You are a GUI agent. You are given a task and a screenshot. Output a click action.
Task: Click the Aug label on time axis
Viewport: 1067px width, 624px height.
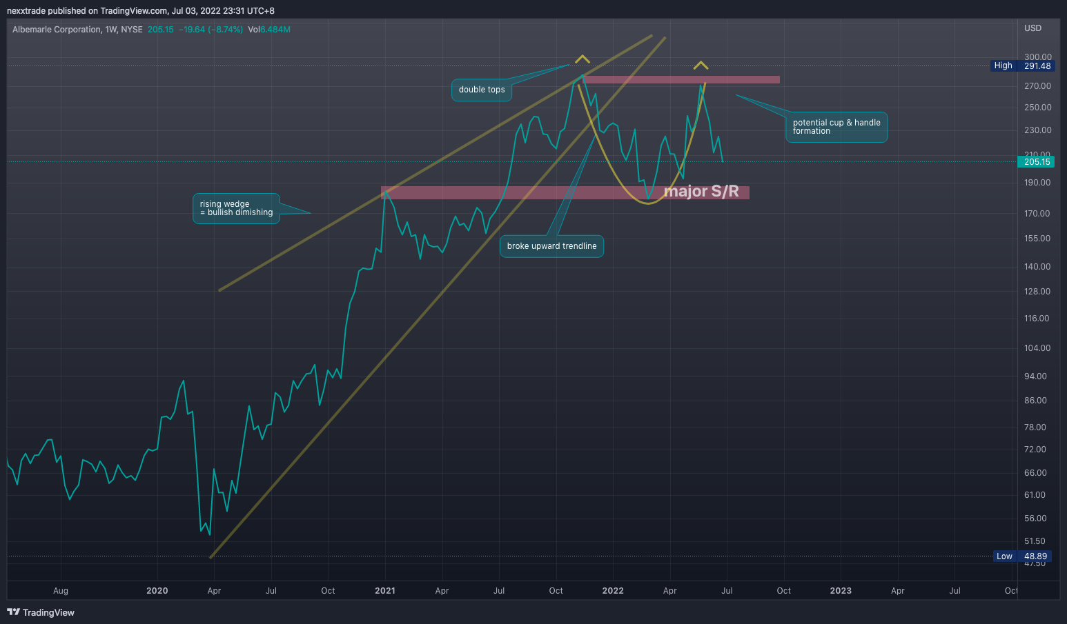click(61, 591)
